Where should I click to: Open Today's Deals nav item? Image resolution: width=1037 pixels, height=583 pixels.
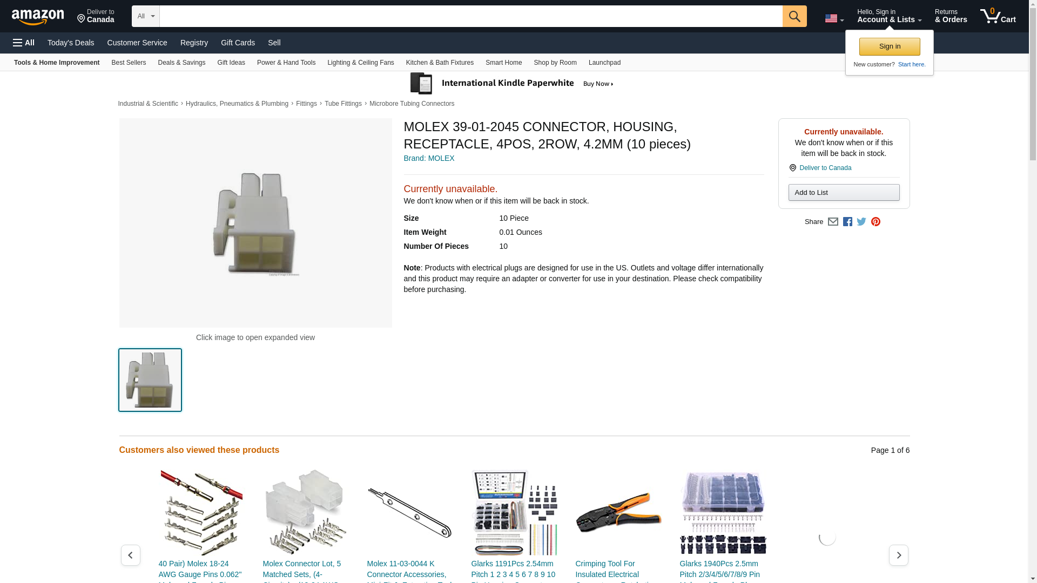point(71,43)
